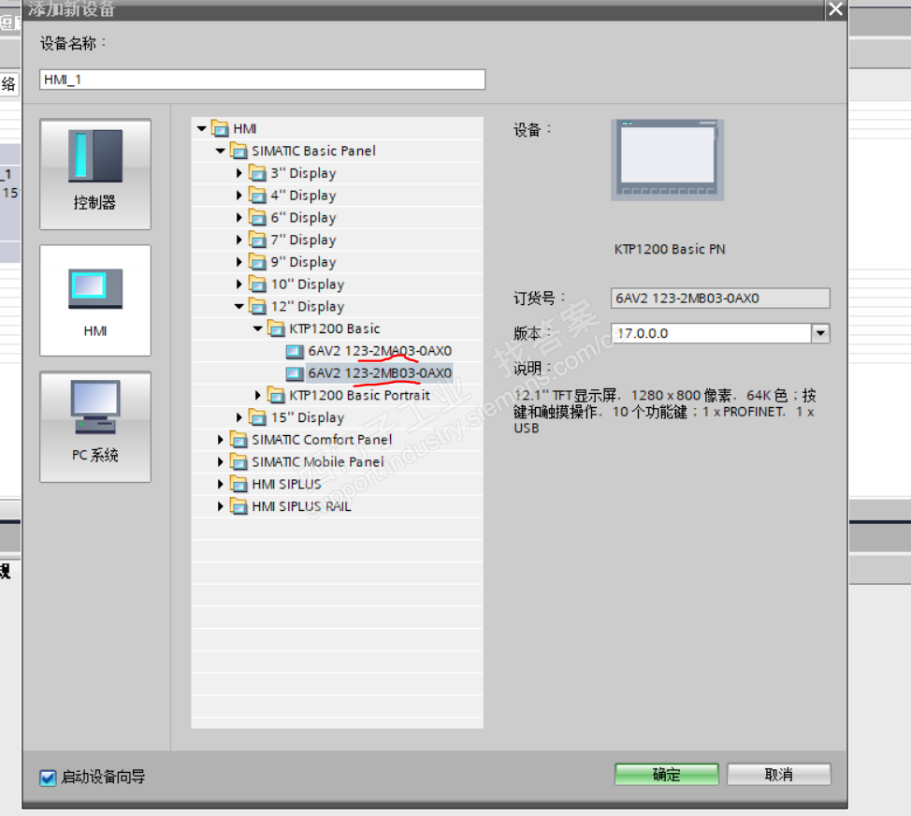The image size is (911, 816).
Task: Click the HMI SIPLUS RAIL folder icon
Action: [239, 506]
